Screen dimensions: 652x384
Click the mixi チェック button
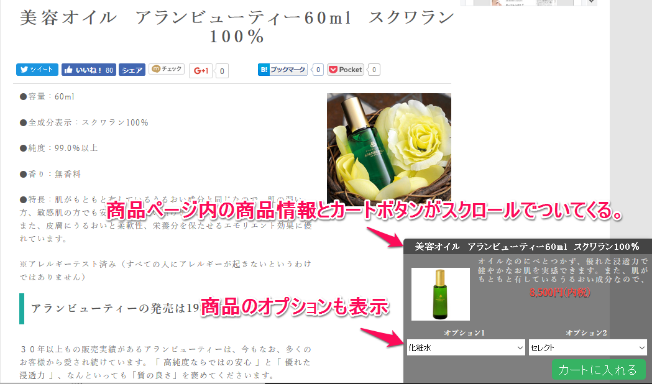pyautogui.click(x=167, y=70)
